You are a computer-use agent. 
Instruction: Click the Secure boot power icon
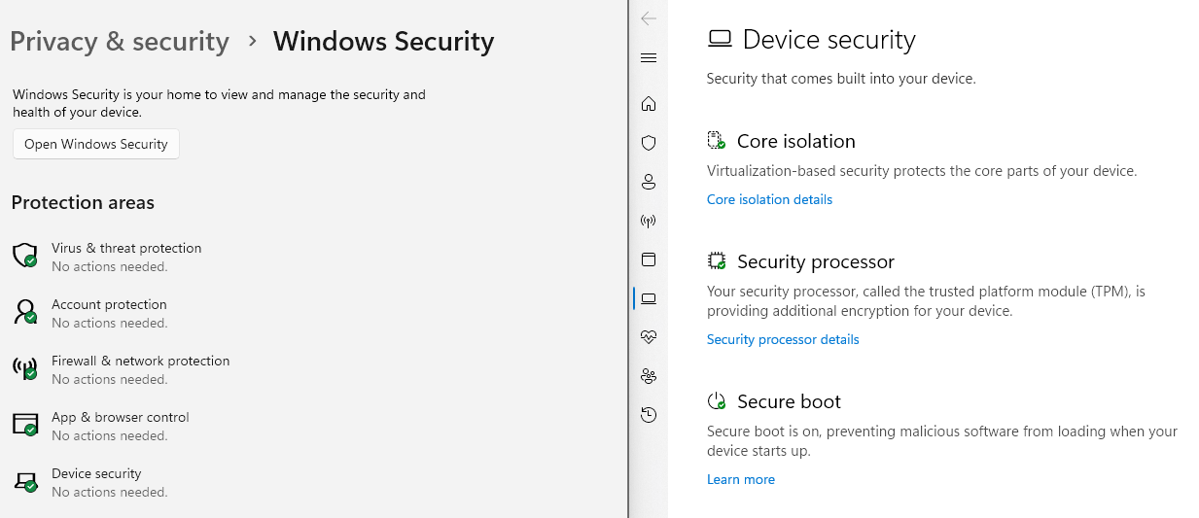(x=717, y=401)
